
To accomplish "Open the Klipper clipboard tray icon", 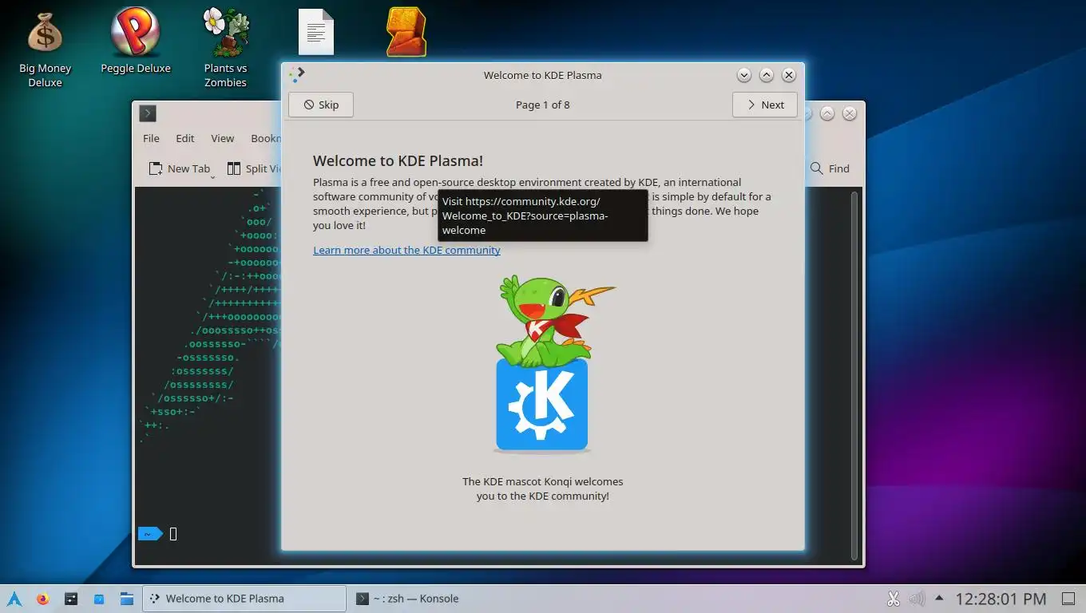I will pos(894,598).
